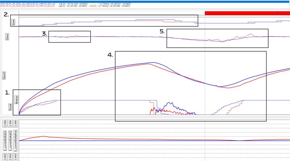290x161 pixels.
Task: Click the Speed channel axis label
Action: pos(4,75)
